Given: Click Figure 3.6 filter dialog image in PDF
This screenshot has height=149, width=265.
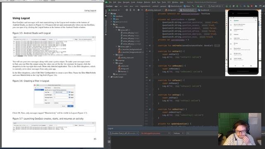Looking at the screenshot, I should (54, 96).
